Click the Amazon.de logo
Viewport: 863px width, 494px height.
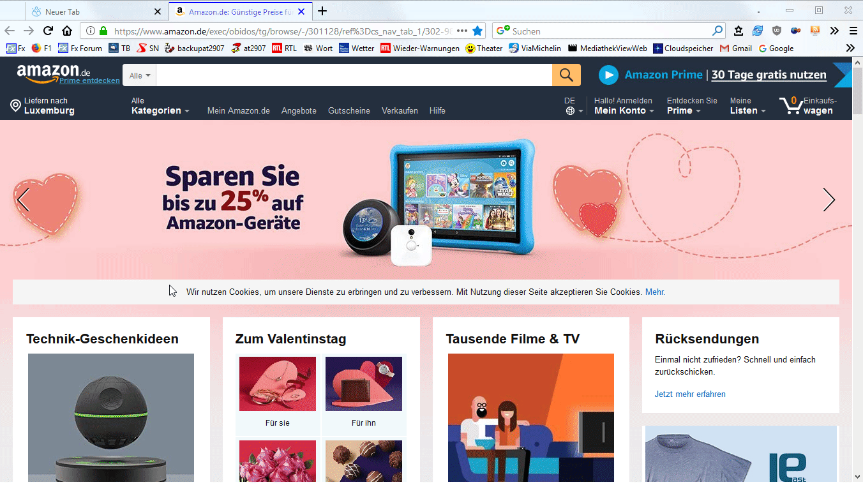click(54, 72)
